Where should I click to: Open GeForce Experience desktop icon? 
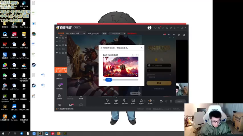5,98
